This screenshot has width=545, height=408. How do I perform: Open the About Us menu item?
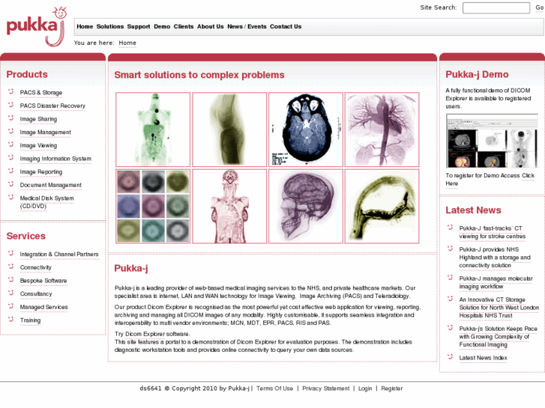pyautogui.click(x=211, y=26)
